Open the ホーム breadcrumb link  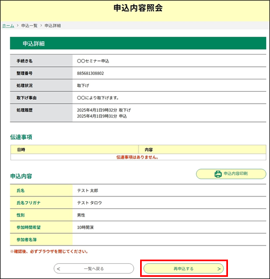(x=8, y=26)
